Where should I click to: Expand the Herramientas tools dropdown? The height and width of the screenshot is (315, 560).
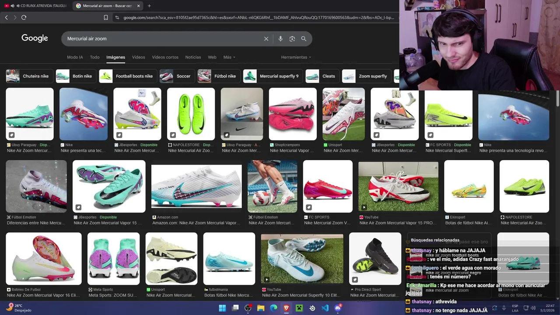(x=296, y=57)
